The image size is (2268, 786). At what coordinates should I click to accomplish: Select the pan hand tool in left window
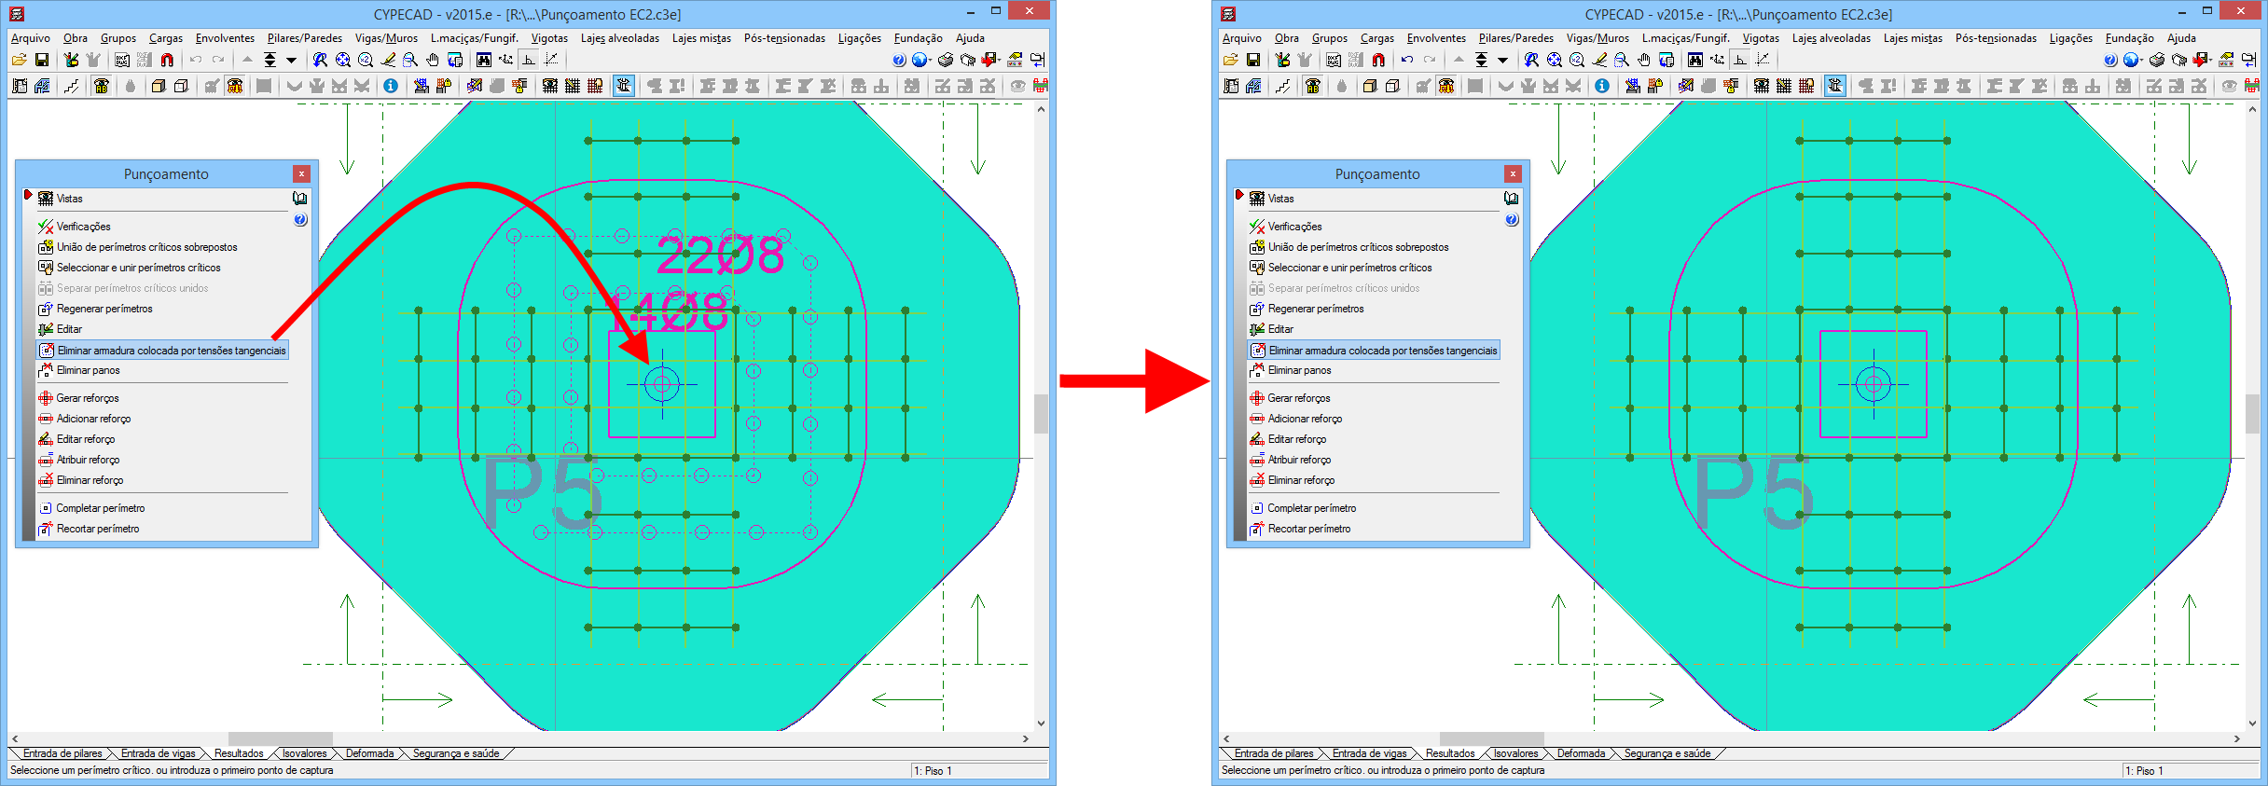(433, 60)
